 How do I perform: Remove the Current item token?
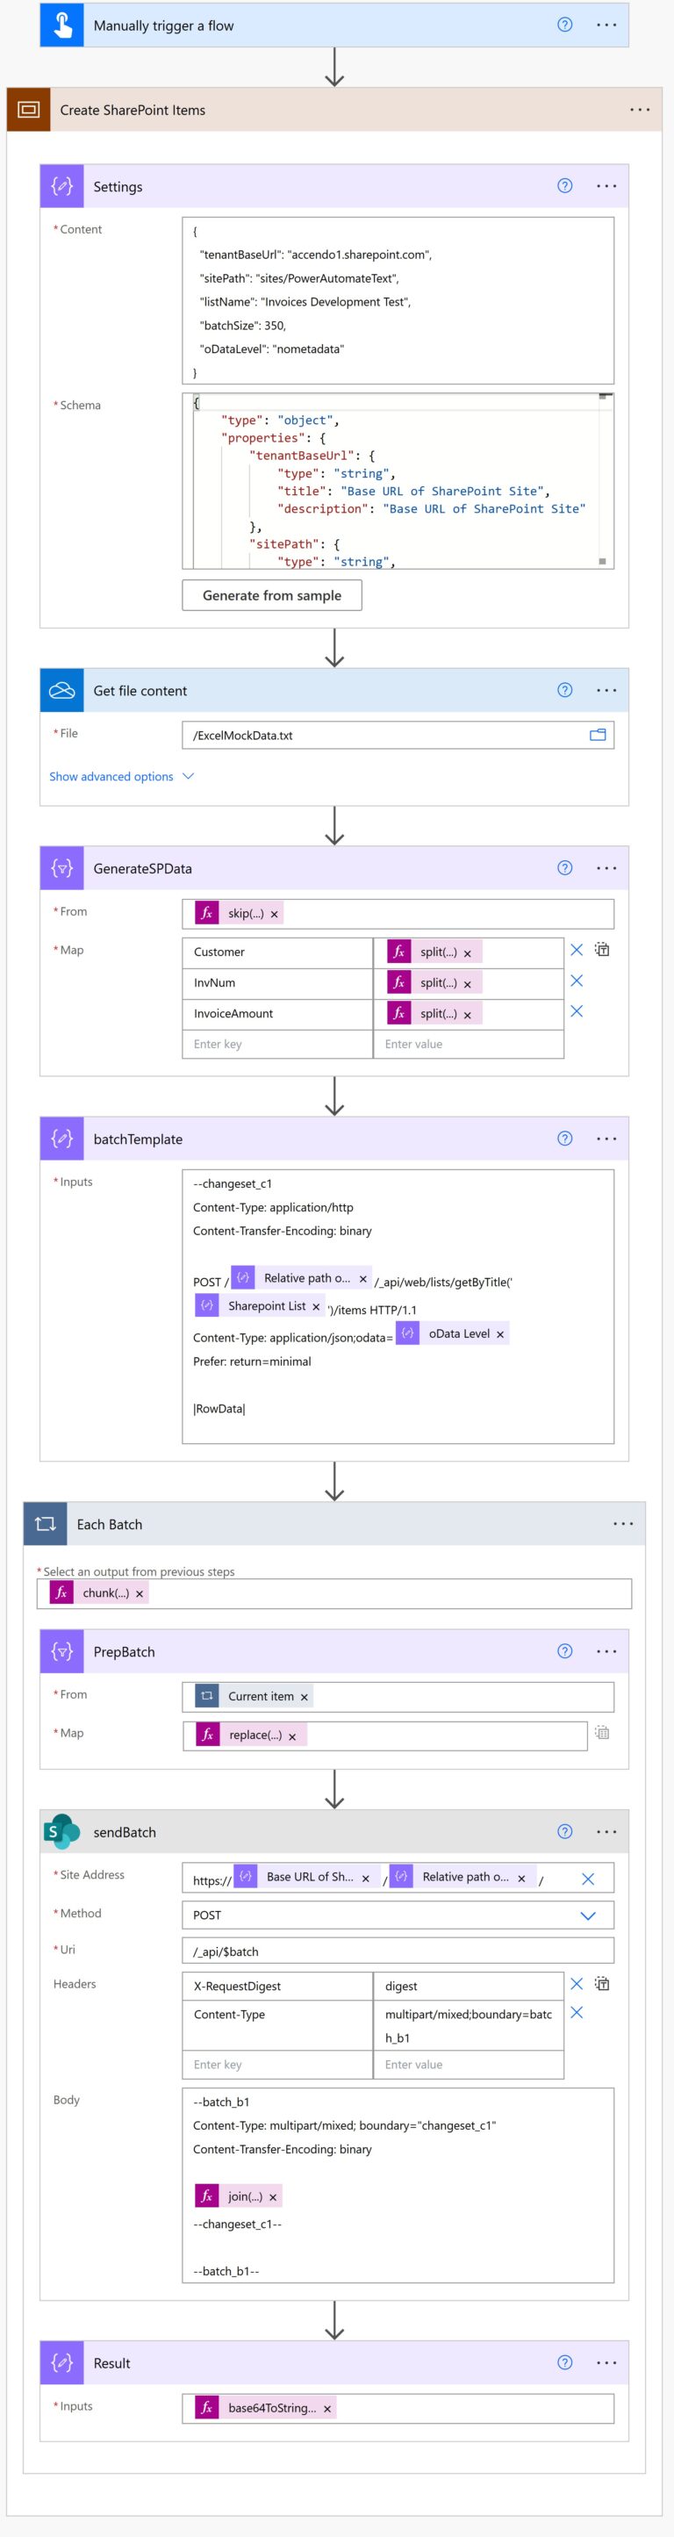coord(304,1697)
